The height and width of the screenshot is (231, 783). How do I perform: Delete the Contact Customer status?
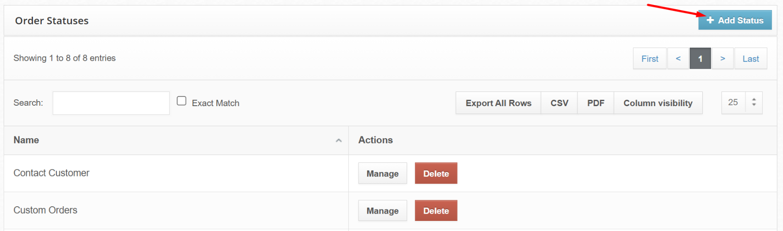(x=436, y=173)
